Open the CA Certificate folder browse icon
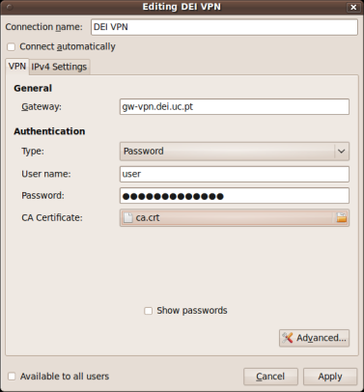Screen dimensions: 364x392 coord(342,218)
